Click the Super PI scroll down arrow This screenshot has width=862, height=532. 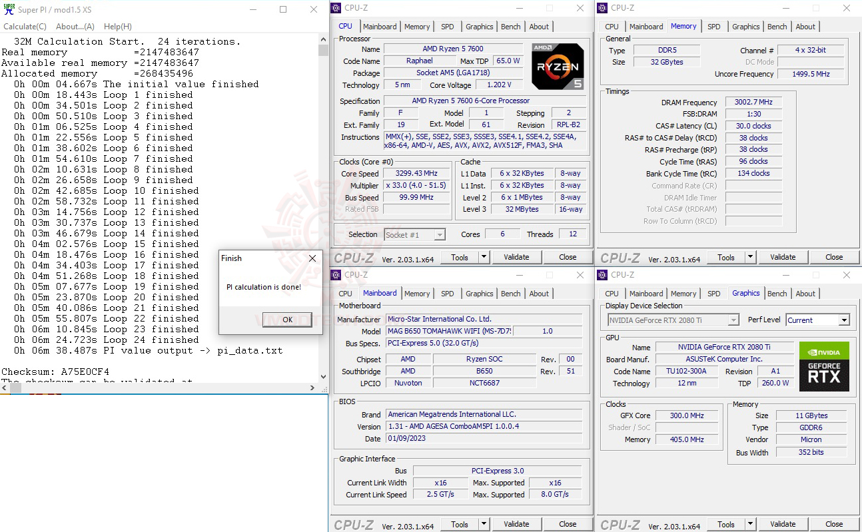323,378
